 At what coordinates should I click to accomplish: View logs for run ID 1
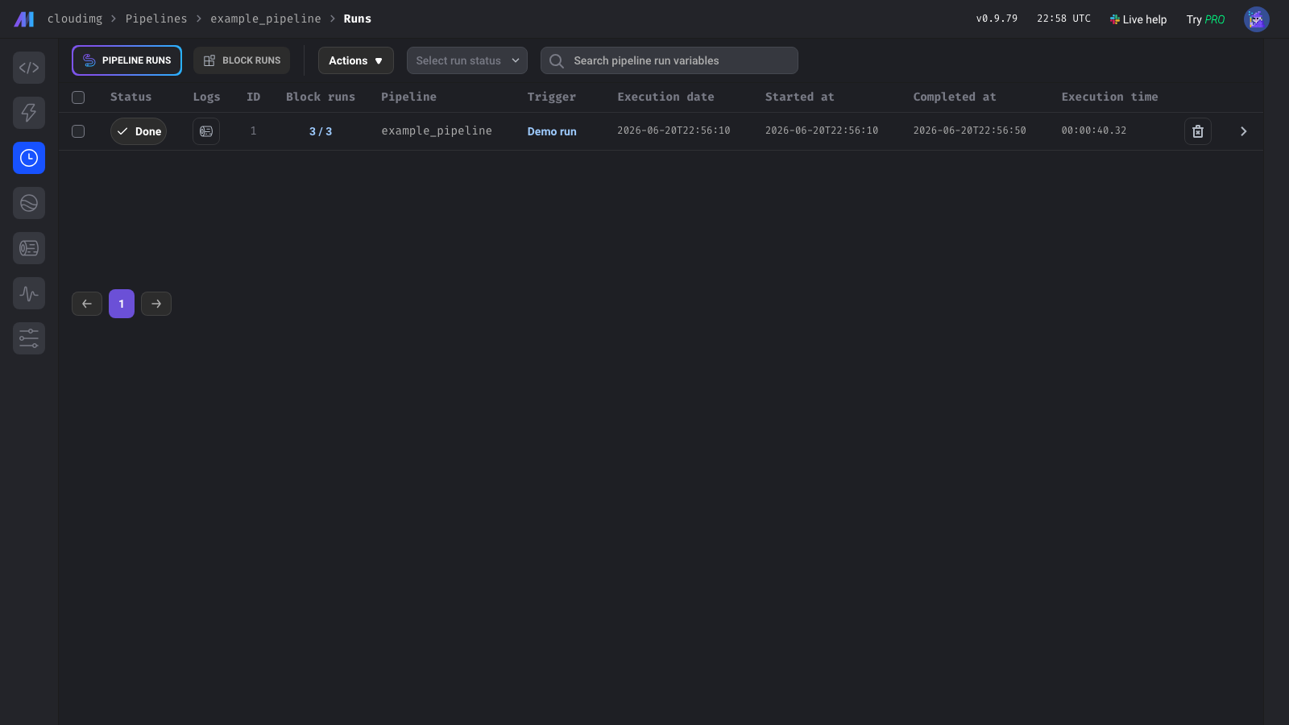206,131
